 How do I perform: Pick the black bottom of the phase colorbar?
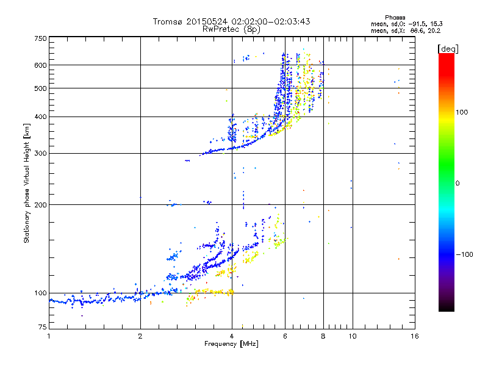447,307
